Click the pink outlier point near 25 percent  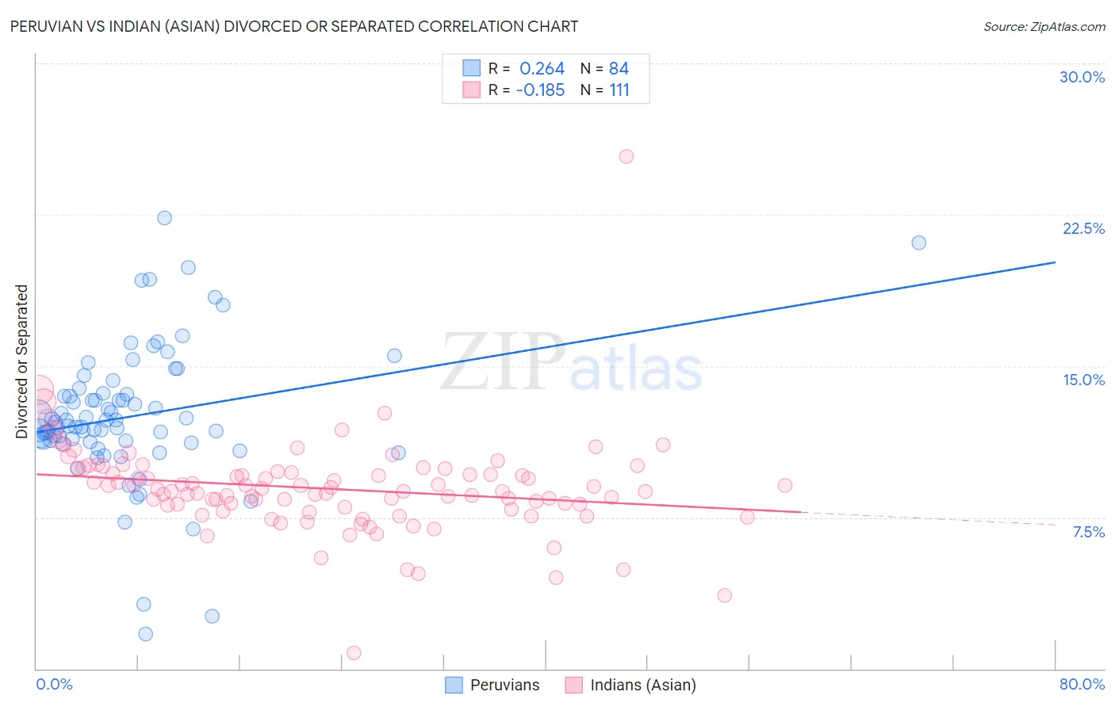626,156
